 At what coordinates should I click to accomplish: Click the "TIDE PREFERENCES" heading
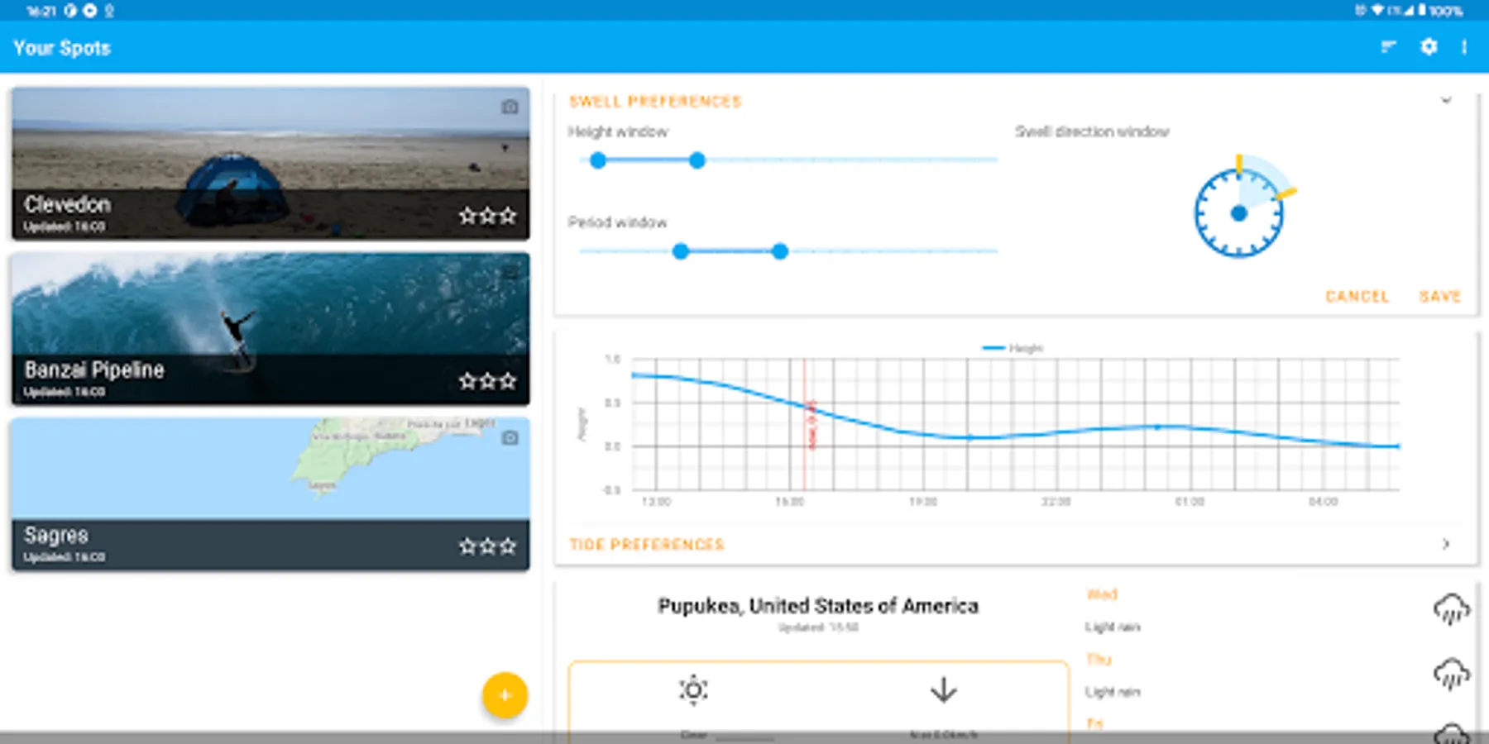click(647, 544)
